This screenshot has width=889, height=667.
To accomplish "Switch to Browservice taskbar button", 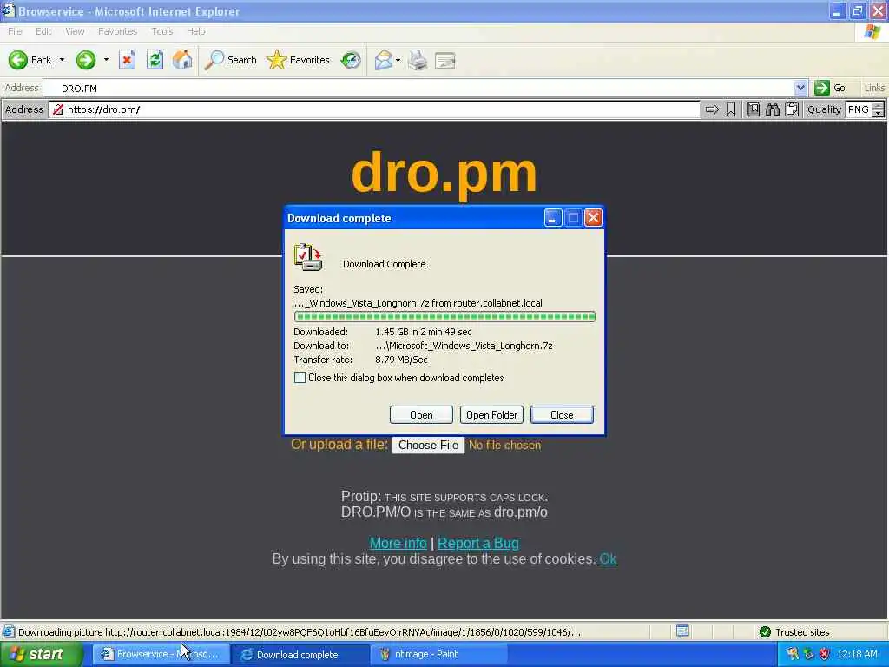I will click(x=161, y=654).
